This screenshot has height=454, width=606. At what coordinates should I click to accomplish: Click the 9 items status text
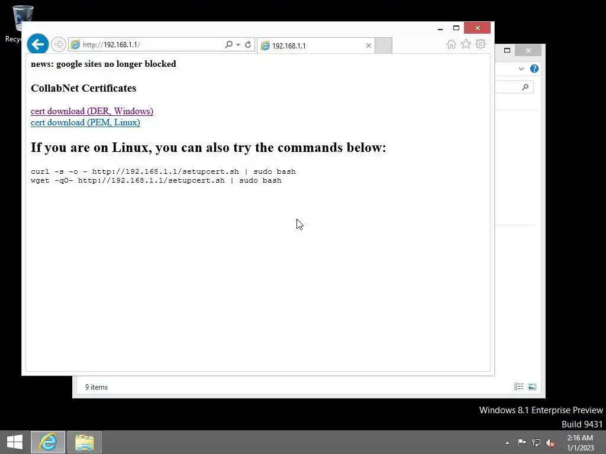click(x=96, y=387)
